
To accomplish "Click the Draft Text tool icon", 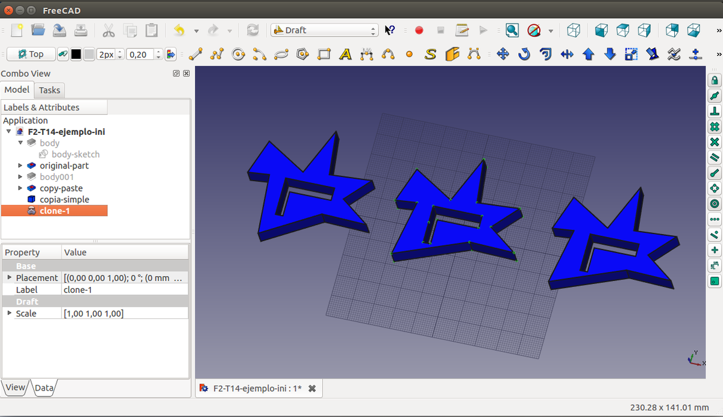I will 345,54.
